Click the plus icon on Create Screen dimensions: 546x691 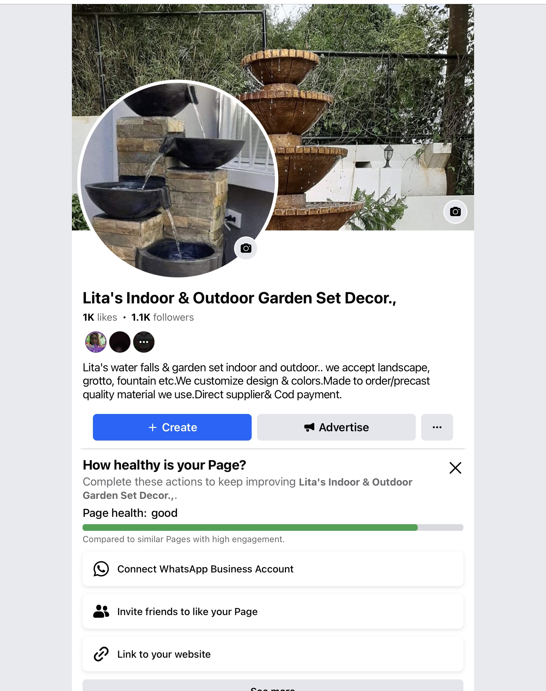tap(152, 427)
